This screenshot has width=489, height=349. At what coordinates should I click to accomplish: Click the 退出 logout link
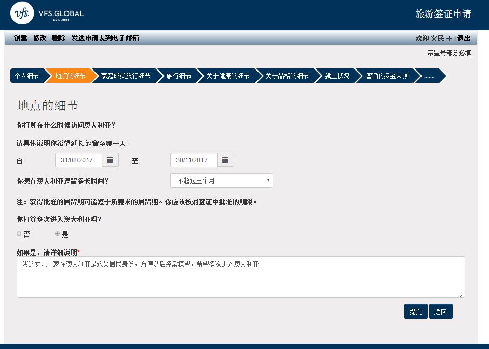(x=464, y=38)
